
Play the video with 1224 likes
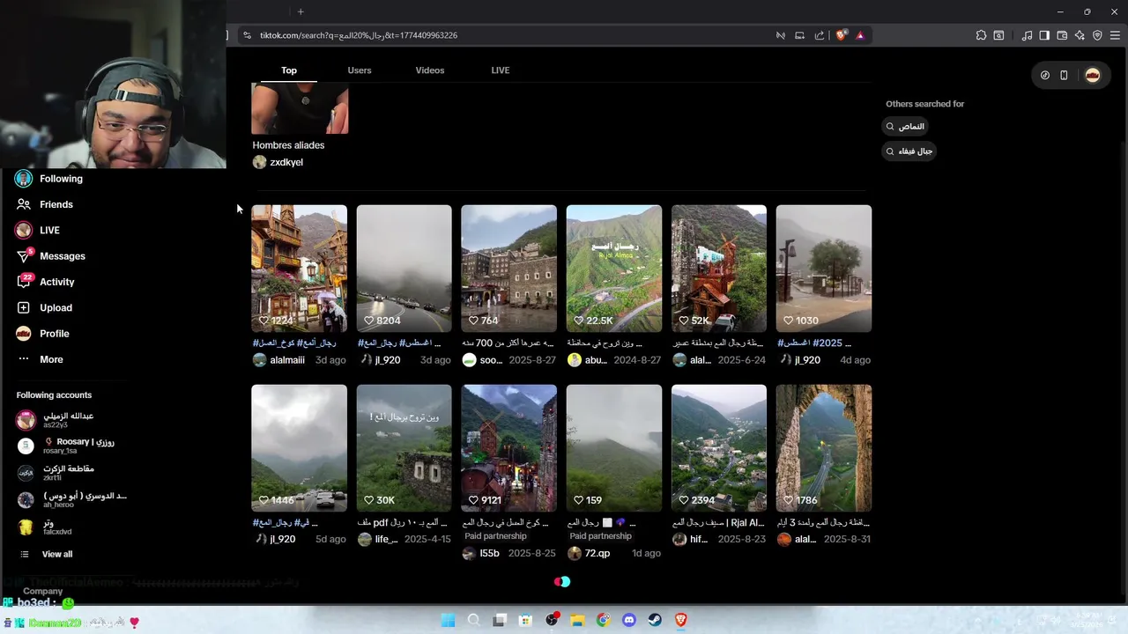[300, 269]
